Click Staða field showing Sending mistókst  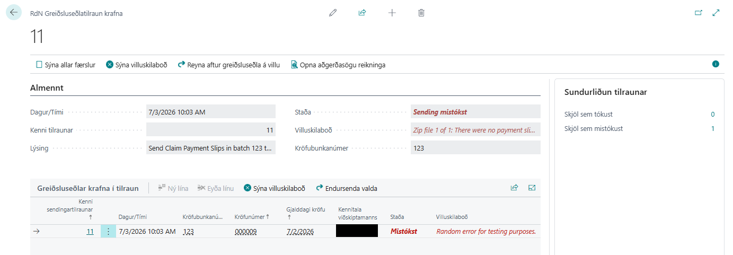click(475, 112)
